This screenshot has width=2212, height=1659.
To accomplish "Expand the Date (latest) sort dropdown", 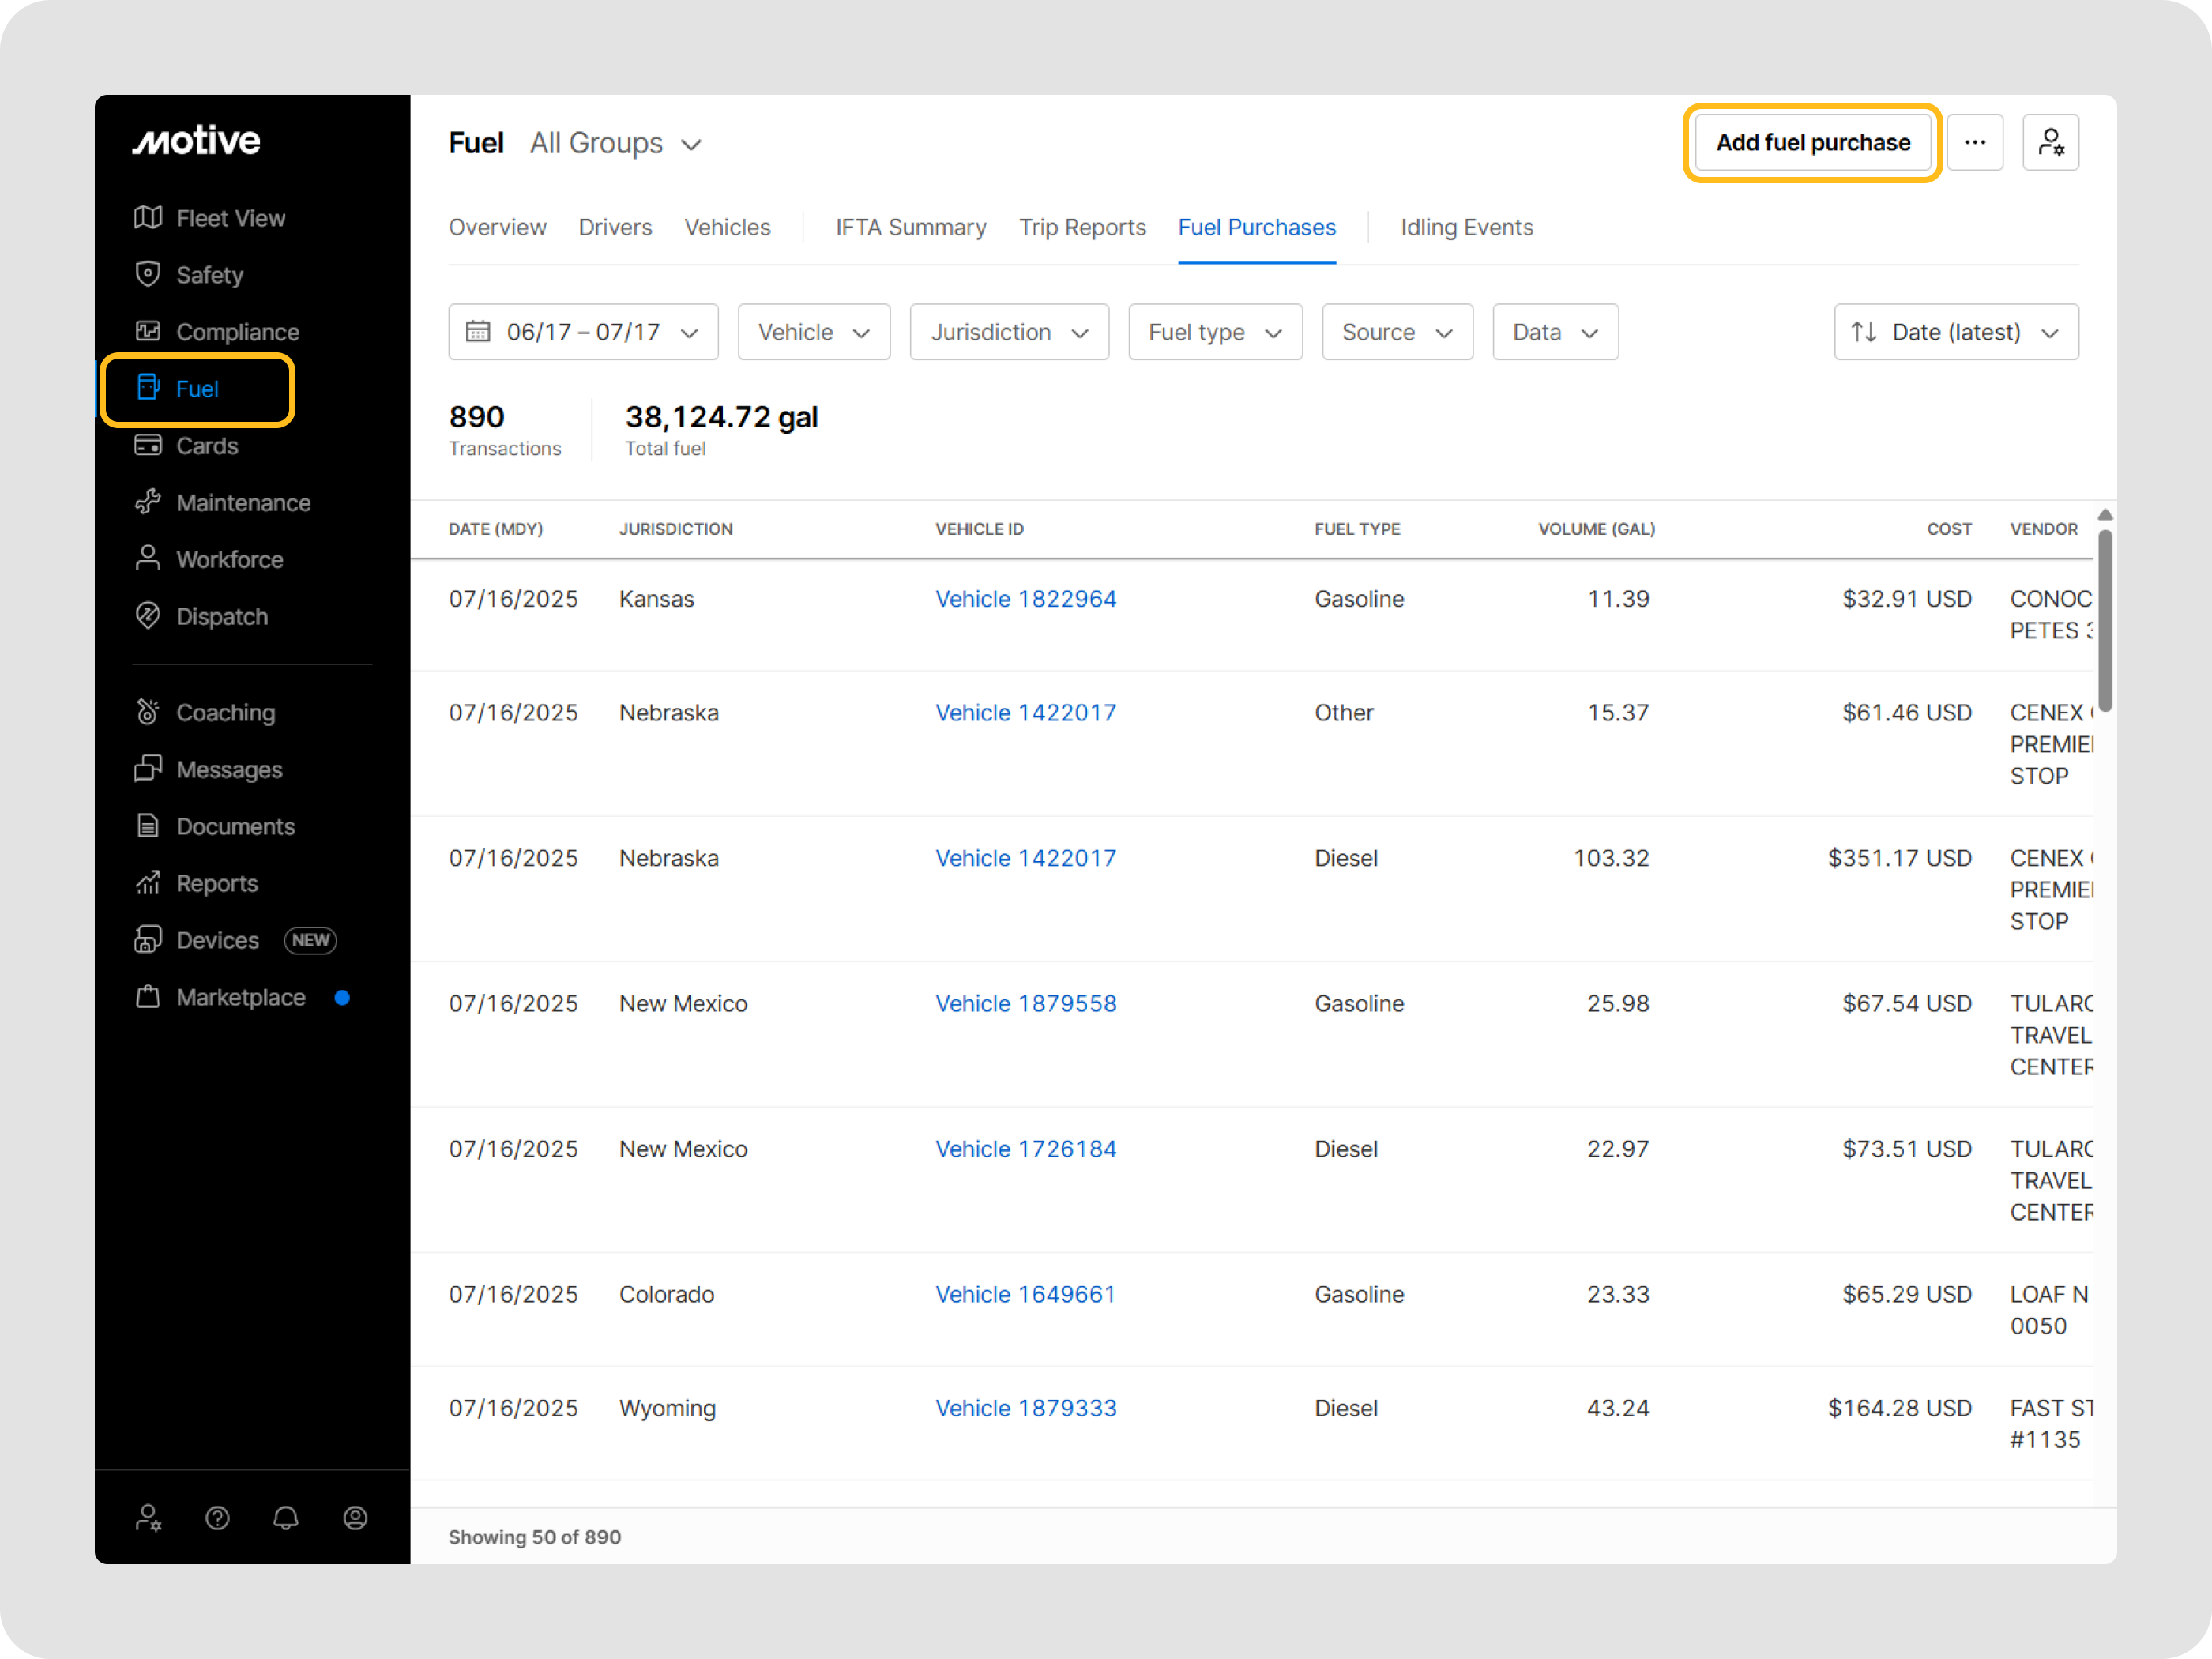I will (1955, 332).
